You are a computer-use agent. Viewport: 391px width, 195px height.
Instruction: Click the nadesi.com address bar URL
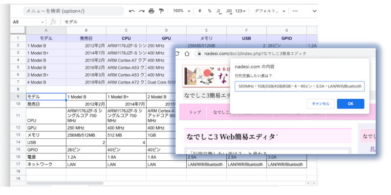point(255,54)
